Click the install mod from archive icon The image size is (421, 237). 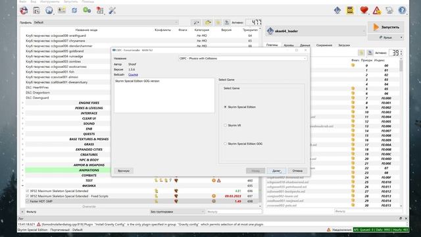pos(36,11)
